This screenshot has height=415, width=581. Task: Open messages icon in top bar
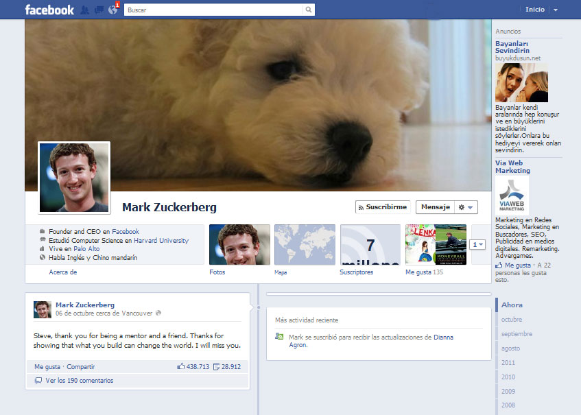(99, 10)
